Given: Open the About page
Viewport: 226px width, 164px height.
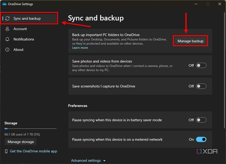Looking at the screenshot, I should [30, 50].
